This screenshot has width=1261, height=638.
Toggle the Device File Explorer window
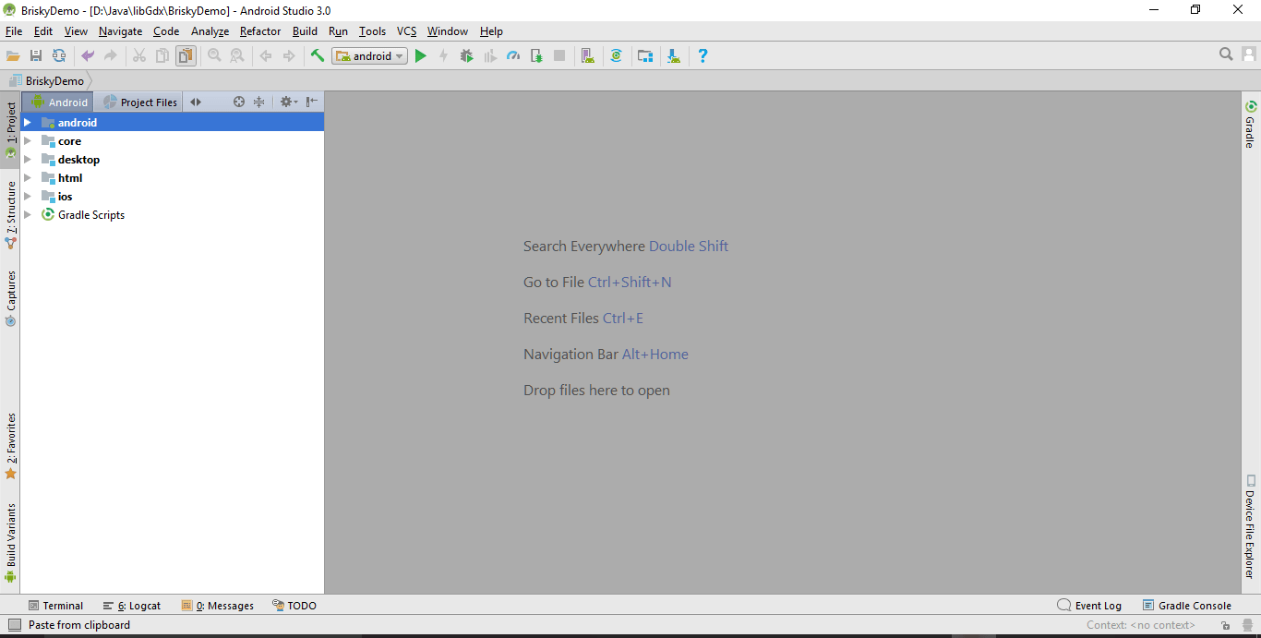[x=1251, y=526]
